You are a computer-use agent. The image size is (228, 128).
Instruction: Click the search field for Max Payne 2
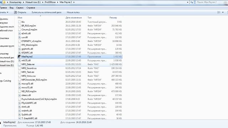[212, 2]
